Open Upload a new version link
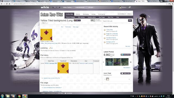 (x=51, y=78)
